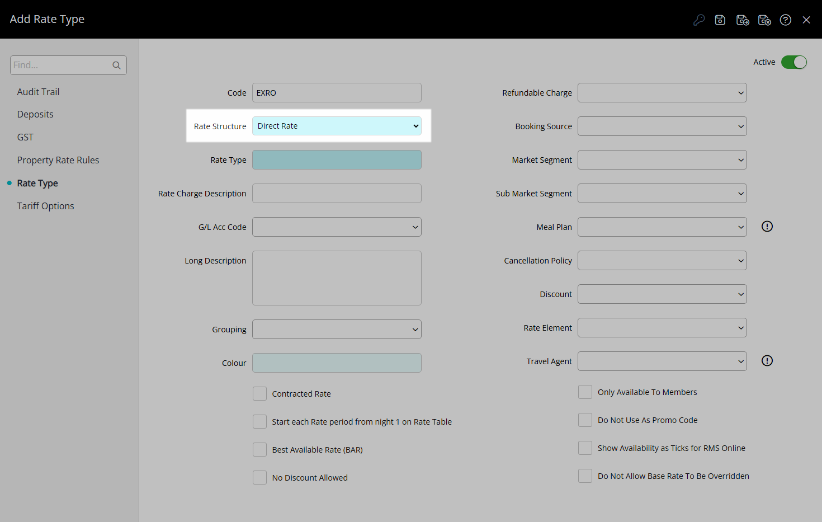Expand the Booking Source dropdown
Viewport: 822px width, 522px height.
[662, 126]
